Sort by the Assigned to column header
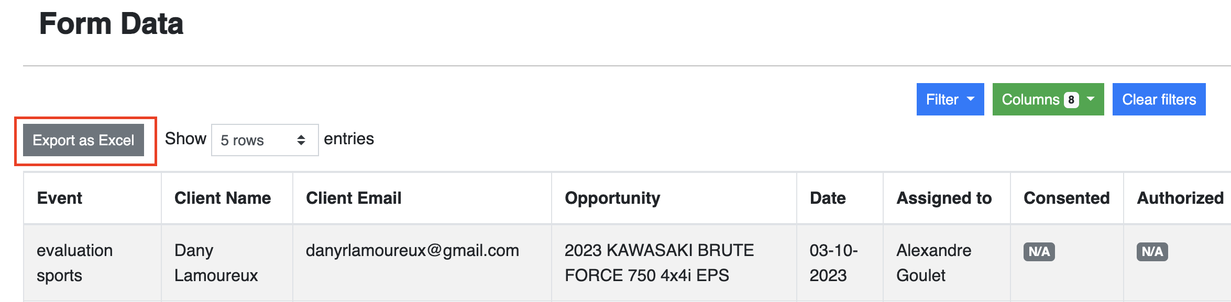This screenshot has width=1231, height=302. tap(944, 198)
